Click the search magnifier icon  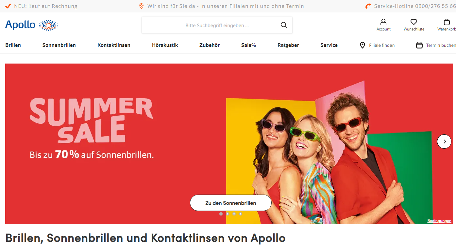[x=284, y=25]
